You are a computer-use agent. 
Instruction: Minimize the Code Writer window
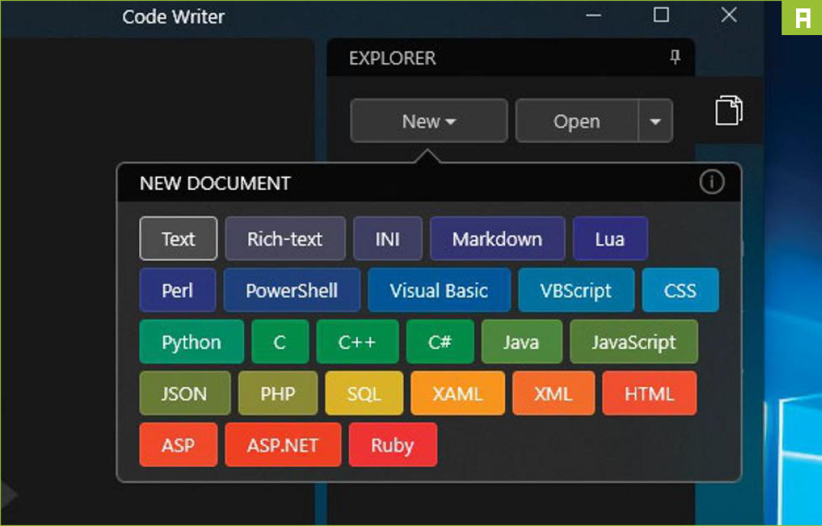593,15
